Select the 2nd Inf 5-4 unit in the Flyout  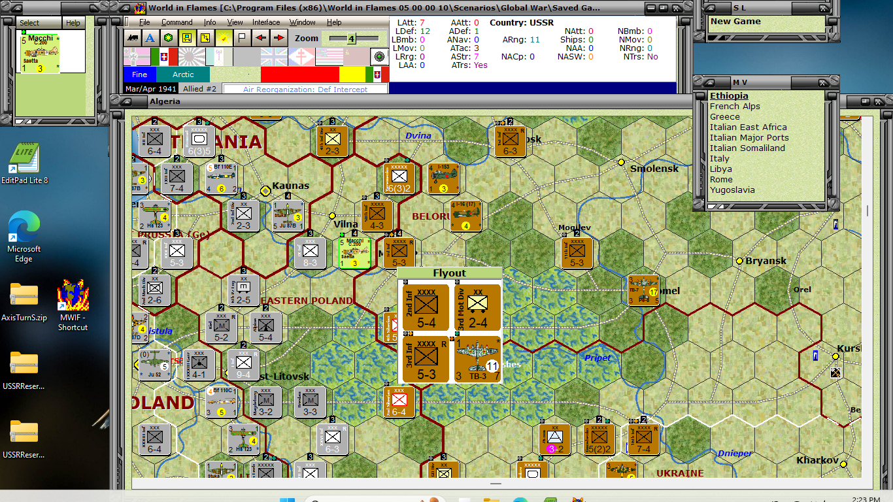coord(426,307)
